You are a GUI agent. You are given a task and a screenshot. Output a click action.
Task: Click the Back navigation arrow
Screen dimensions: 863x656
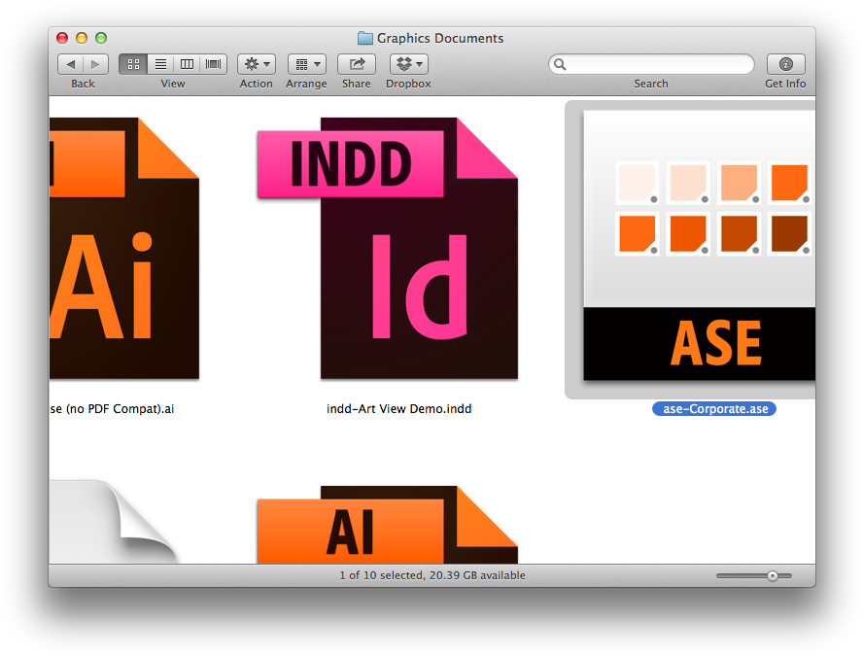point(71,64)
